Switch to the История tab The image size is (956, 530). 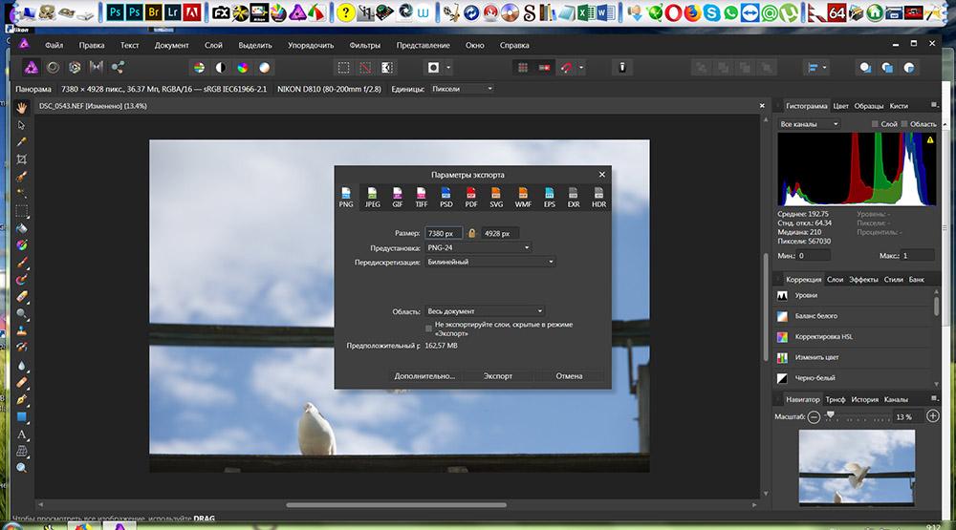click(864, 399)
